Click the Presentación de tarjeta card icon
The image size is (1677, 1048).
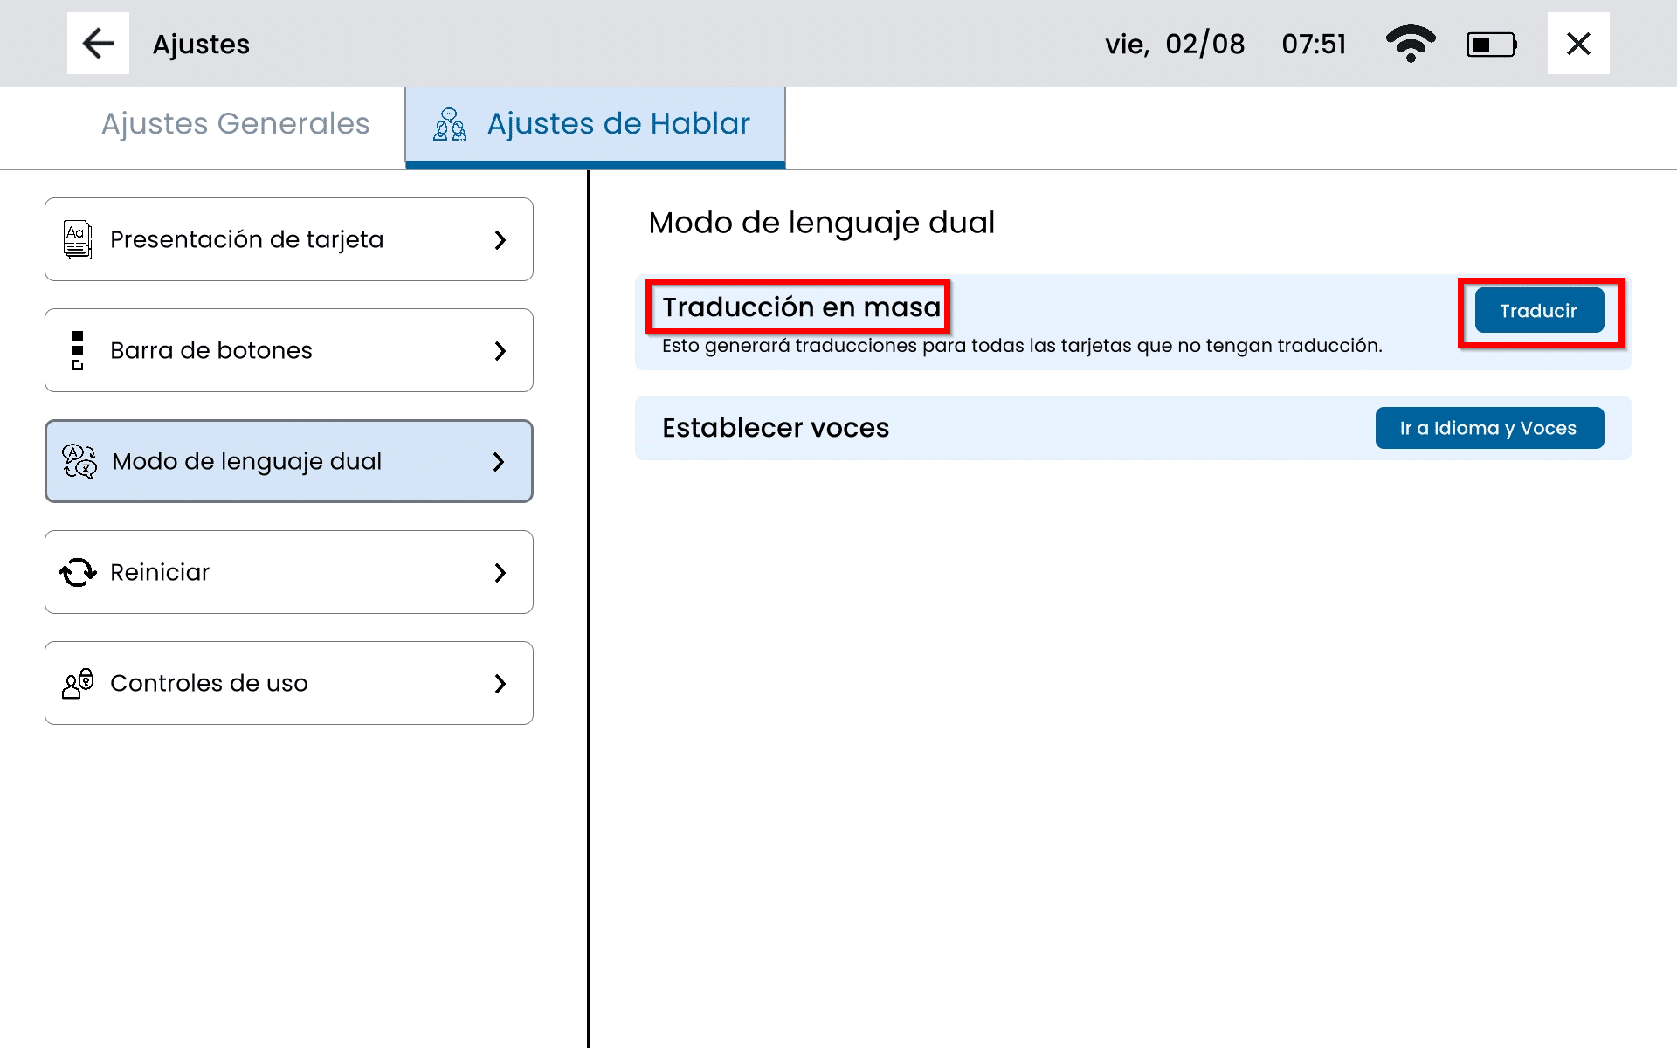[x=78, y=239]
